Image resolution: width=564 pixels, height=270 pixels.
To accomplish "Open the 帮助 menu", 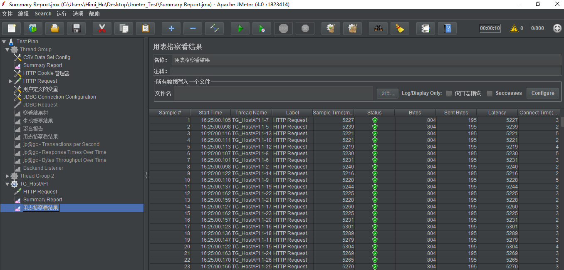I will point(94,14).
